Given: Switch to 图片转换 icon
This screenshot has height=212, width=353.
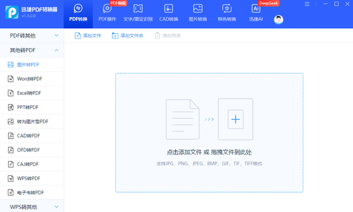Looking at the screenshot, I should [198, 8].
